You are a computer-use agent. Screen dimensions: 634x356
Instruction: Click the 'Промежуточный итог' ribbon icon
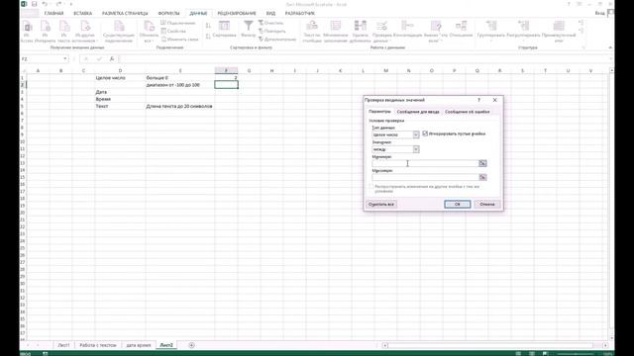pos(559,32)
